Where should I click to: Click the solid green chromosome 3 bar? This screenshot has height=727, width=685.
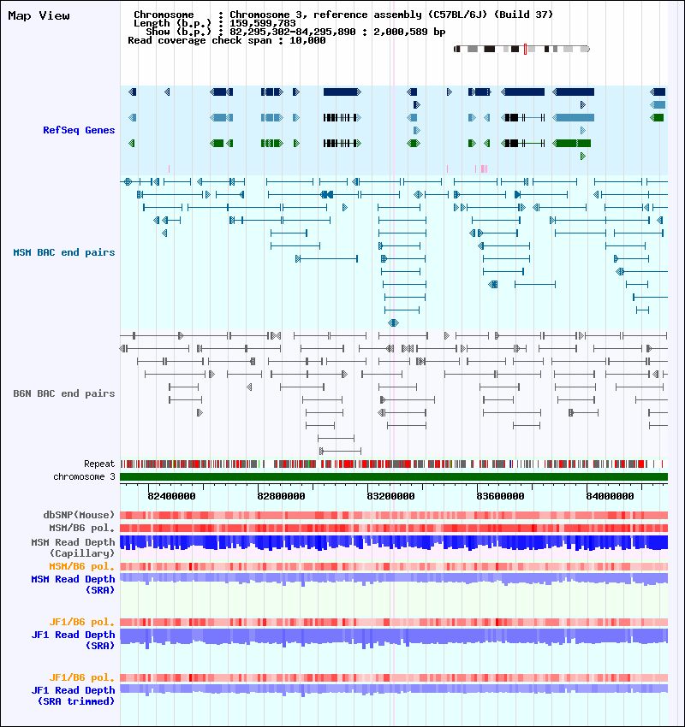point(394,476)
